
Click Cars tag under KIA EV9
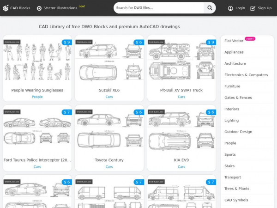click(x=181, y=167)
